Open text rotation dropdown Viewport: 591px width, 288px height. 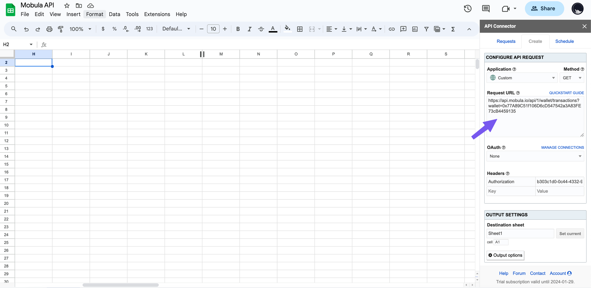[376, 29]
